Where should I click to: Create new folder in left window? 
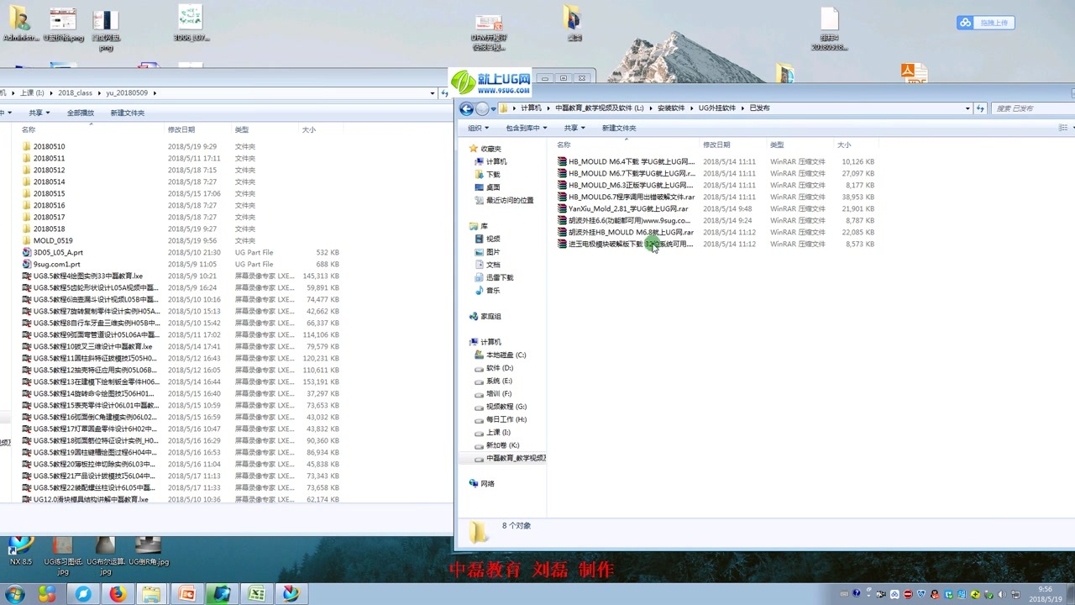[128, 113]
